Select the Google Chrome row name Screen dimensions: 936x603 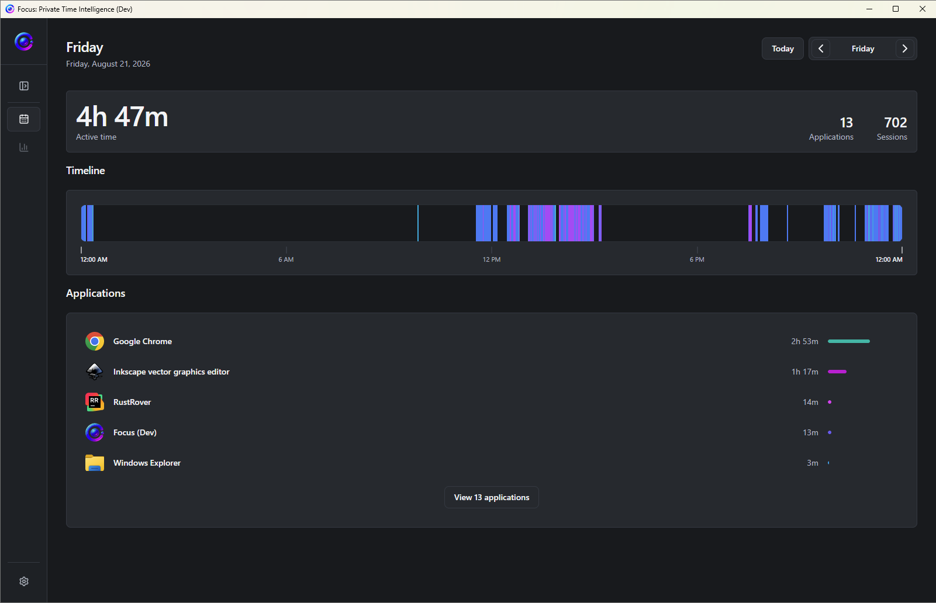143,341
